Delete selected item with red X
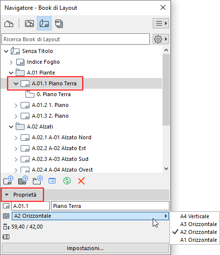 tap(82, 181)
